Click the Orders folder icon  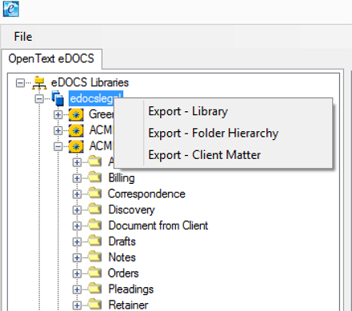(x=95, y=273)
